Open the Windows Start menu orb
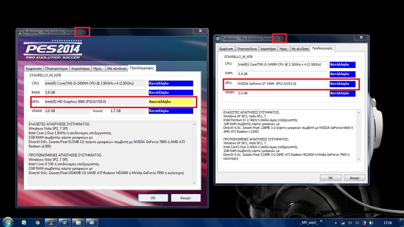The height and width of the screenshot is (227, 404). (x=7, y=222)
